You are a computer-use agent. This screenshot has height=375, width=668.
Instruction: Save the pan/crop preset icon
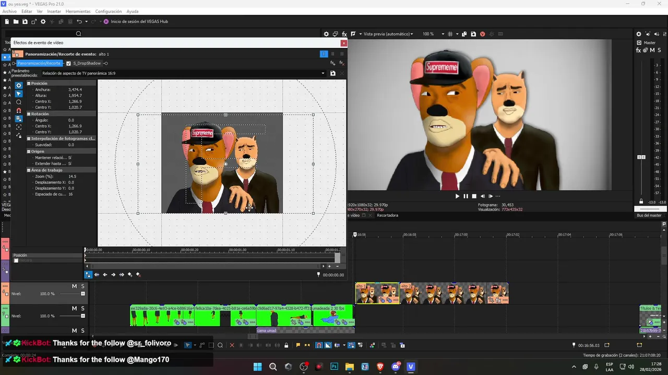click(x=333, y=73)
